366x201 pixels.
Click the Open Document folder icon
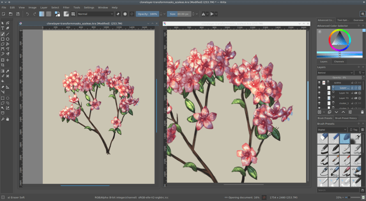(11, 14)
